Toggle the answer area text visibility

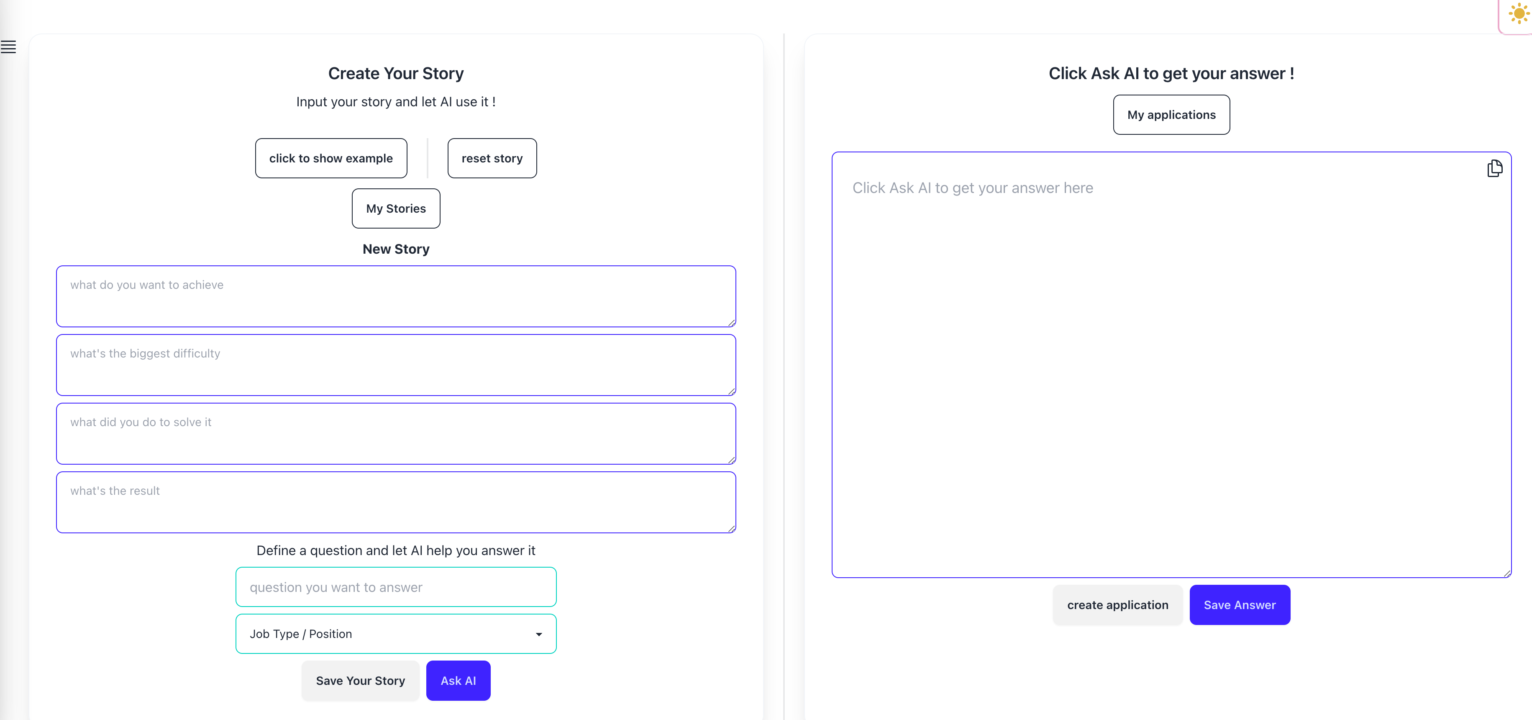point(1495,169)
